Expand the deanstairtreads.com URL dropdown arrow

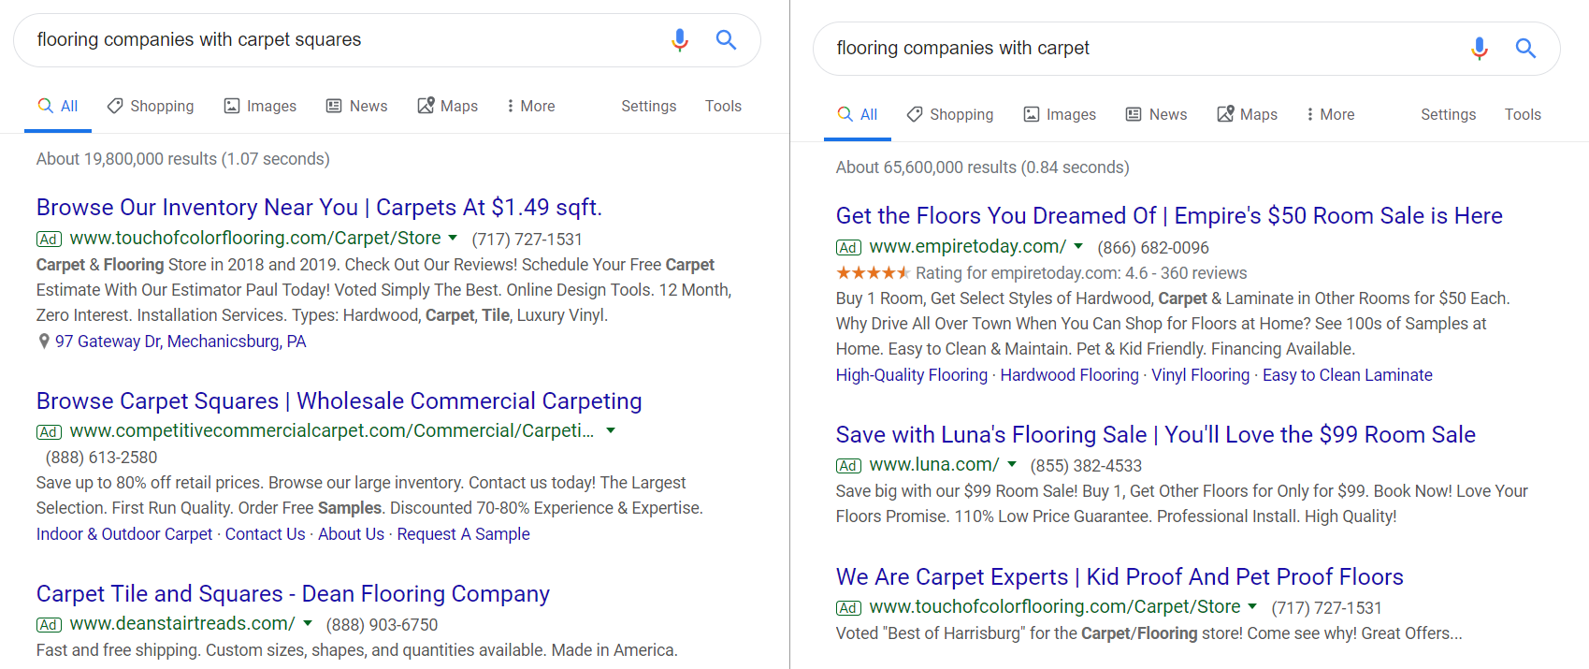click(308, 623)
